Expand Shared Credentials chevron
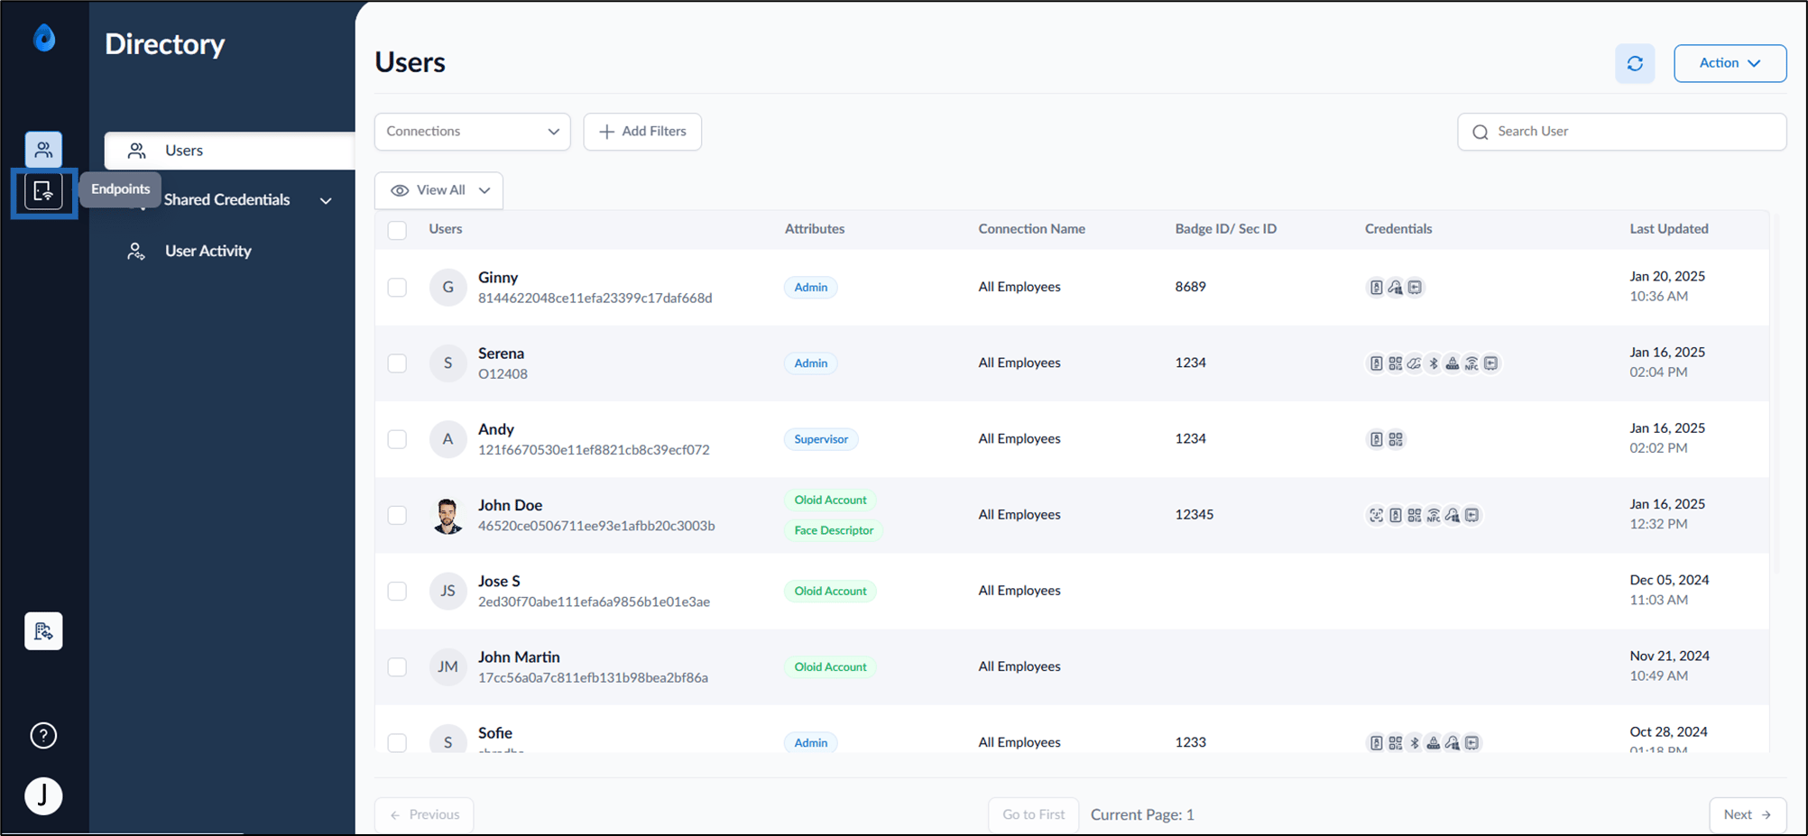Viewport: 1808px width, 836px height. pyautogui.click(x=326, y=200)
